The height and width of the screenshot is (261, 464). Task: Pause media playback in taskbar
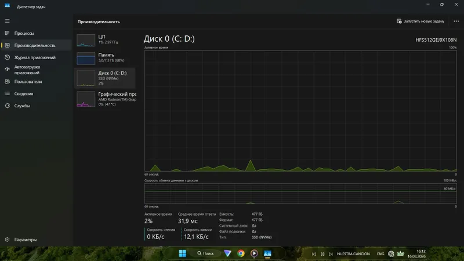click(x=322, y=254)
